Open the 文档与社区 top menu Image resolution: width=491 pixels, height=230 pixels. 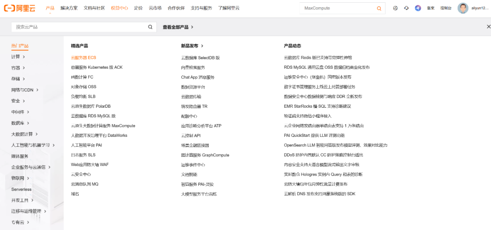(x=94, y=8)
